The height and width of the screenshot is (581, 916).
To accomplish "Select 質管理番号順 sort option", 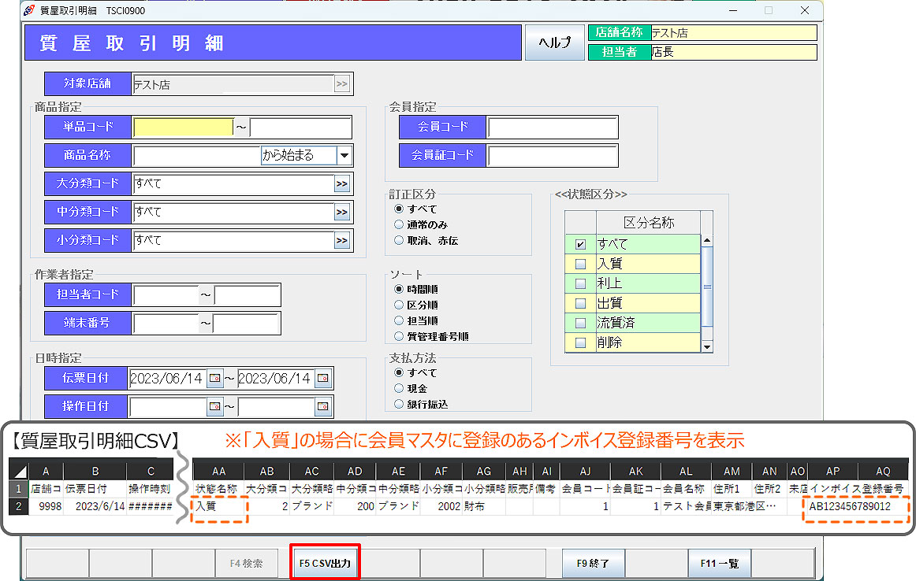I will click(x=399, y=336).
